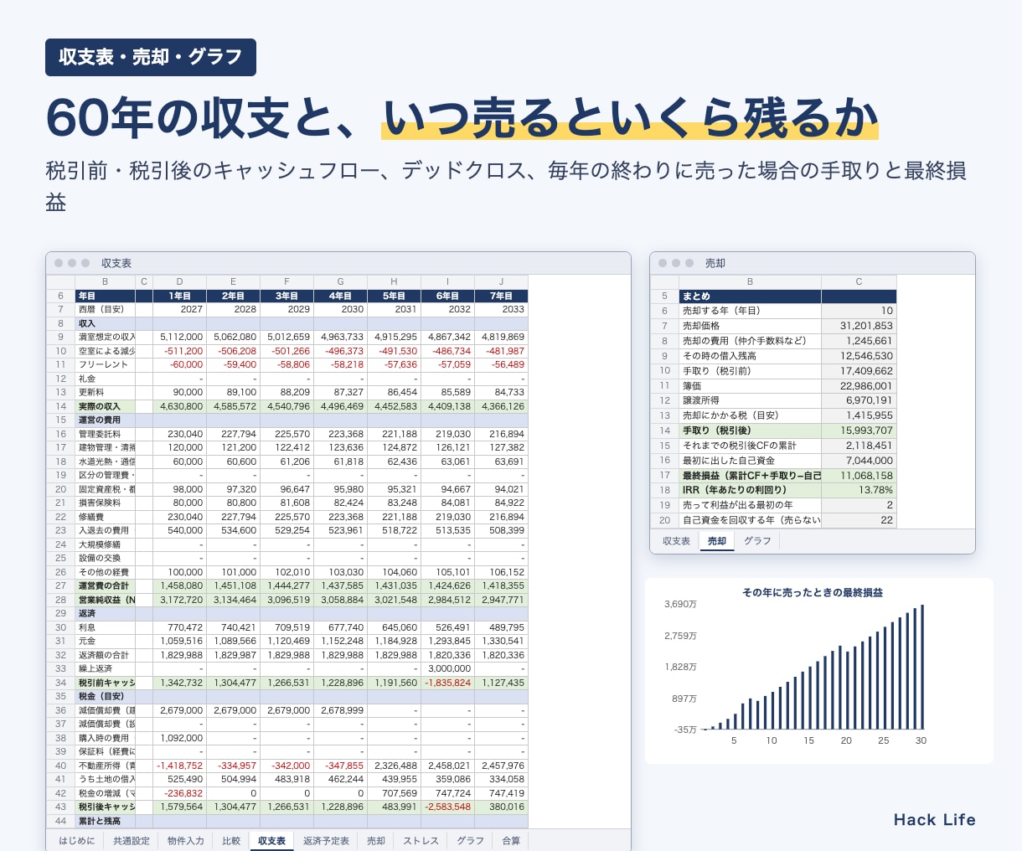Switch to the ストレス sheet tab

421,840
